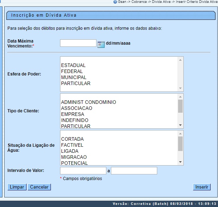Choose PARTICULAR in Tipo de Cliente list
The width and height of the screenshot is (218, 207).
pos(119,126)
